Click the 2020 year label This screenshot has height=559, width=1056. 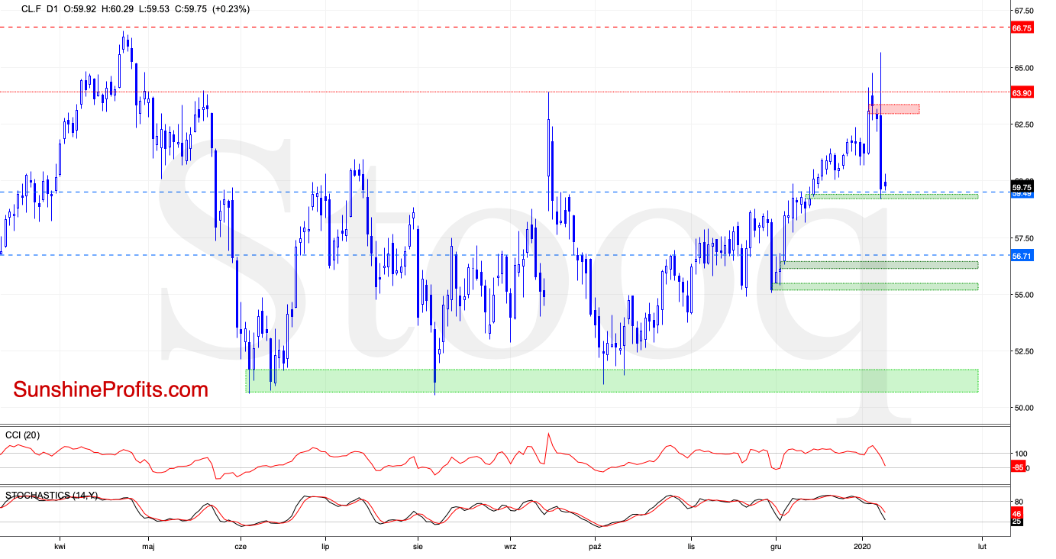pos(862,547)
